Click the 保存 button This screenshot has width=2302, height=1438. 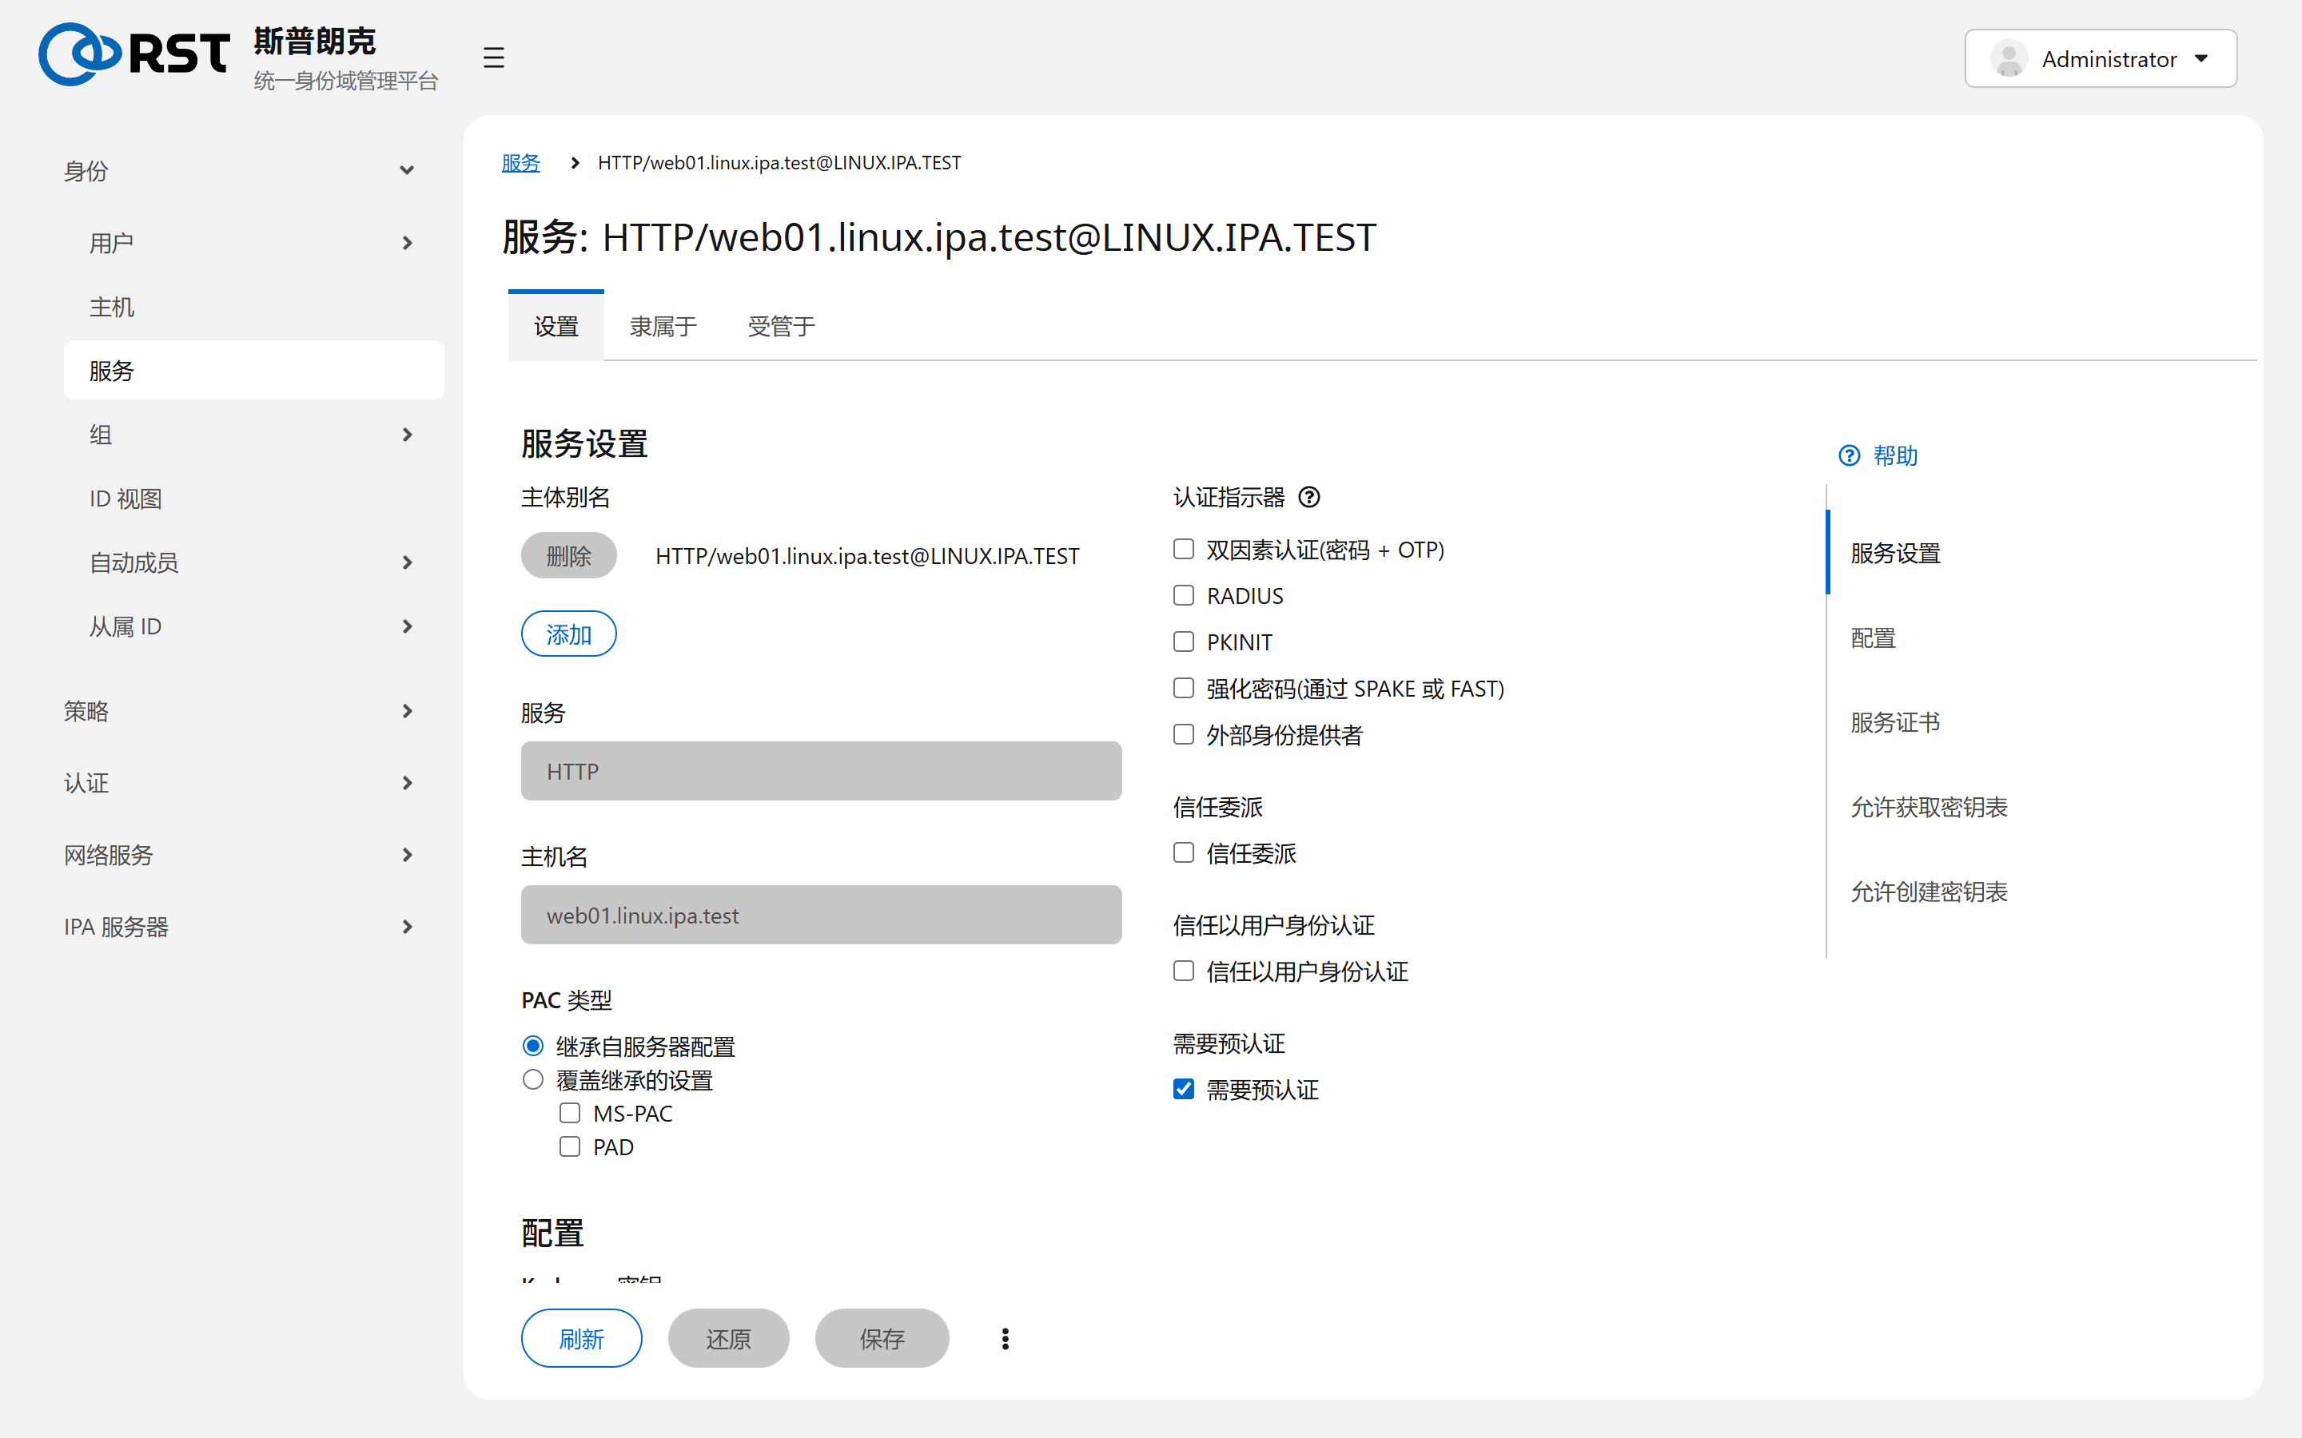click(x=881, y=1338)
